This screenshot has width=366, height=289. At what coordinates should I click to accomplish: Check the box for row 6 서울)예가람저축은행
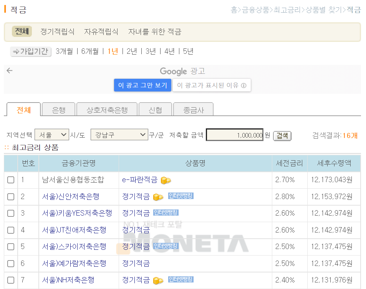(11, 264)
